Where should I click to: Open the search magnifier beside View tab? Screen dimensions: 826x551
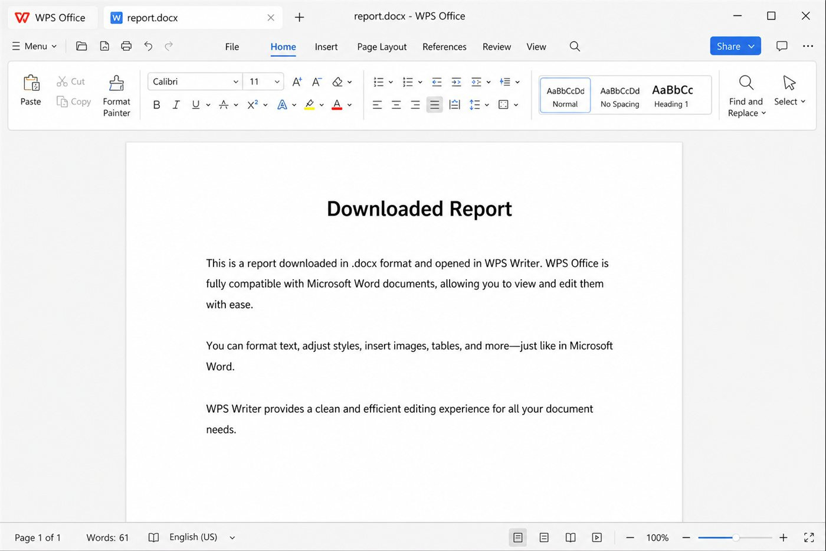pyautogui.click(x=575, y=46)
